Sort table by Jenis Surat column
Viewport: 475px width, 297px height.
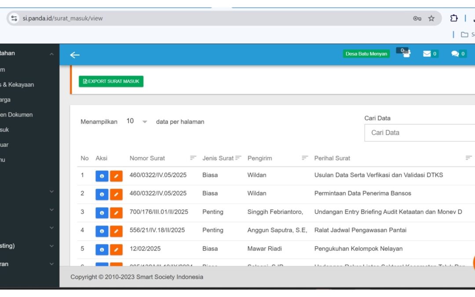tap(238, 158)
